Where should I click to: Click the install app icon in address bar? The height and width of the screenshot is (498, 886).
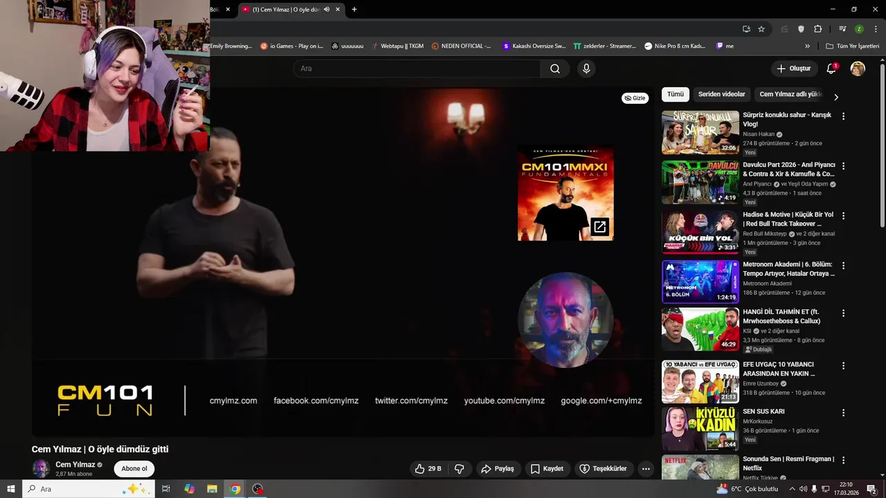(746, 29)
